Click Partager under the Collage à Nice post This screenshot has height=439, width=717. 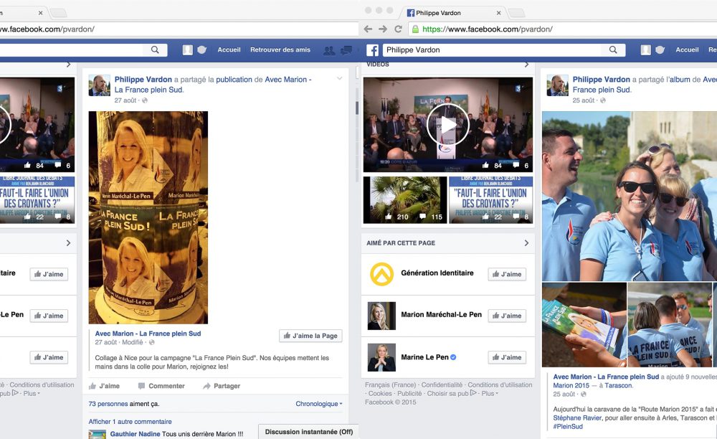(222, 386)
